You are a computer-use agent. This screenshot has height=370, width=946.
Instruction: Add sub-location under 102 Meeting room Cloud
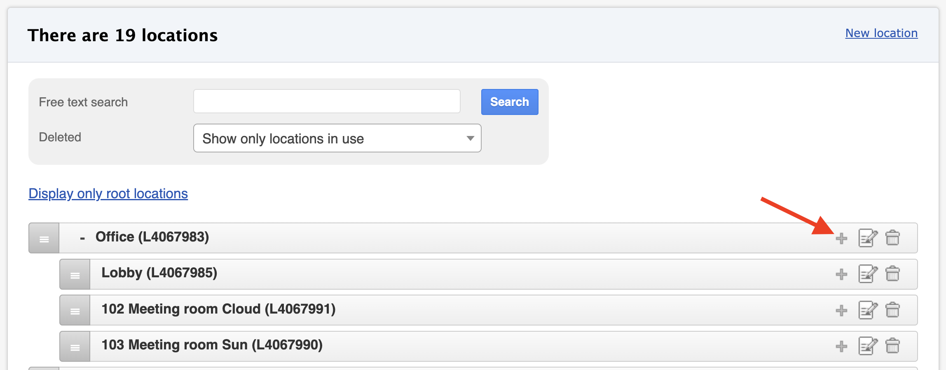(841, 310)
